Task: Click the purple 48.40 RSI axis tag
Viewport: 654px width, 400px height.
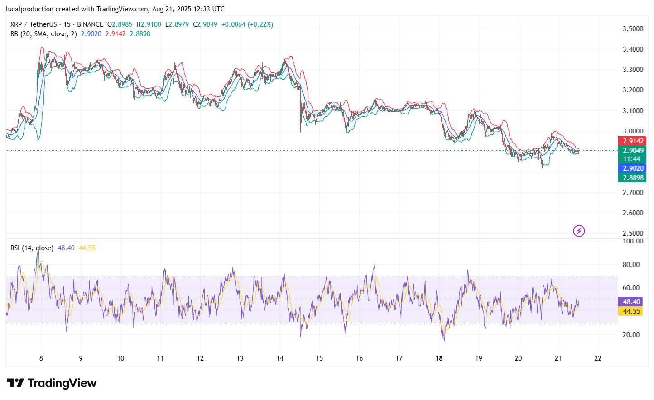Action: (x=631, y=302)
